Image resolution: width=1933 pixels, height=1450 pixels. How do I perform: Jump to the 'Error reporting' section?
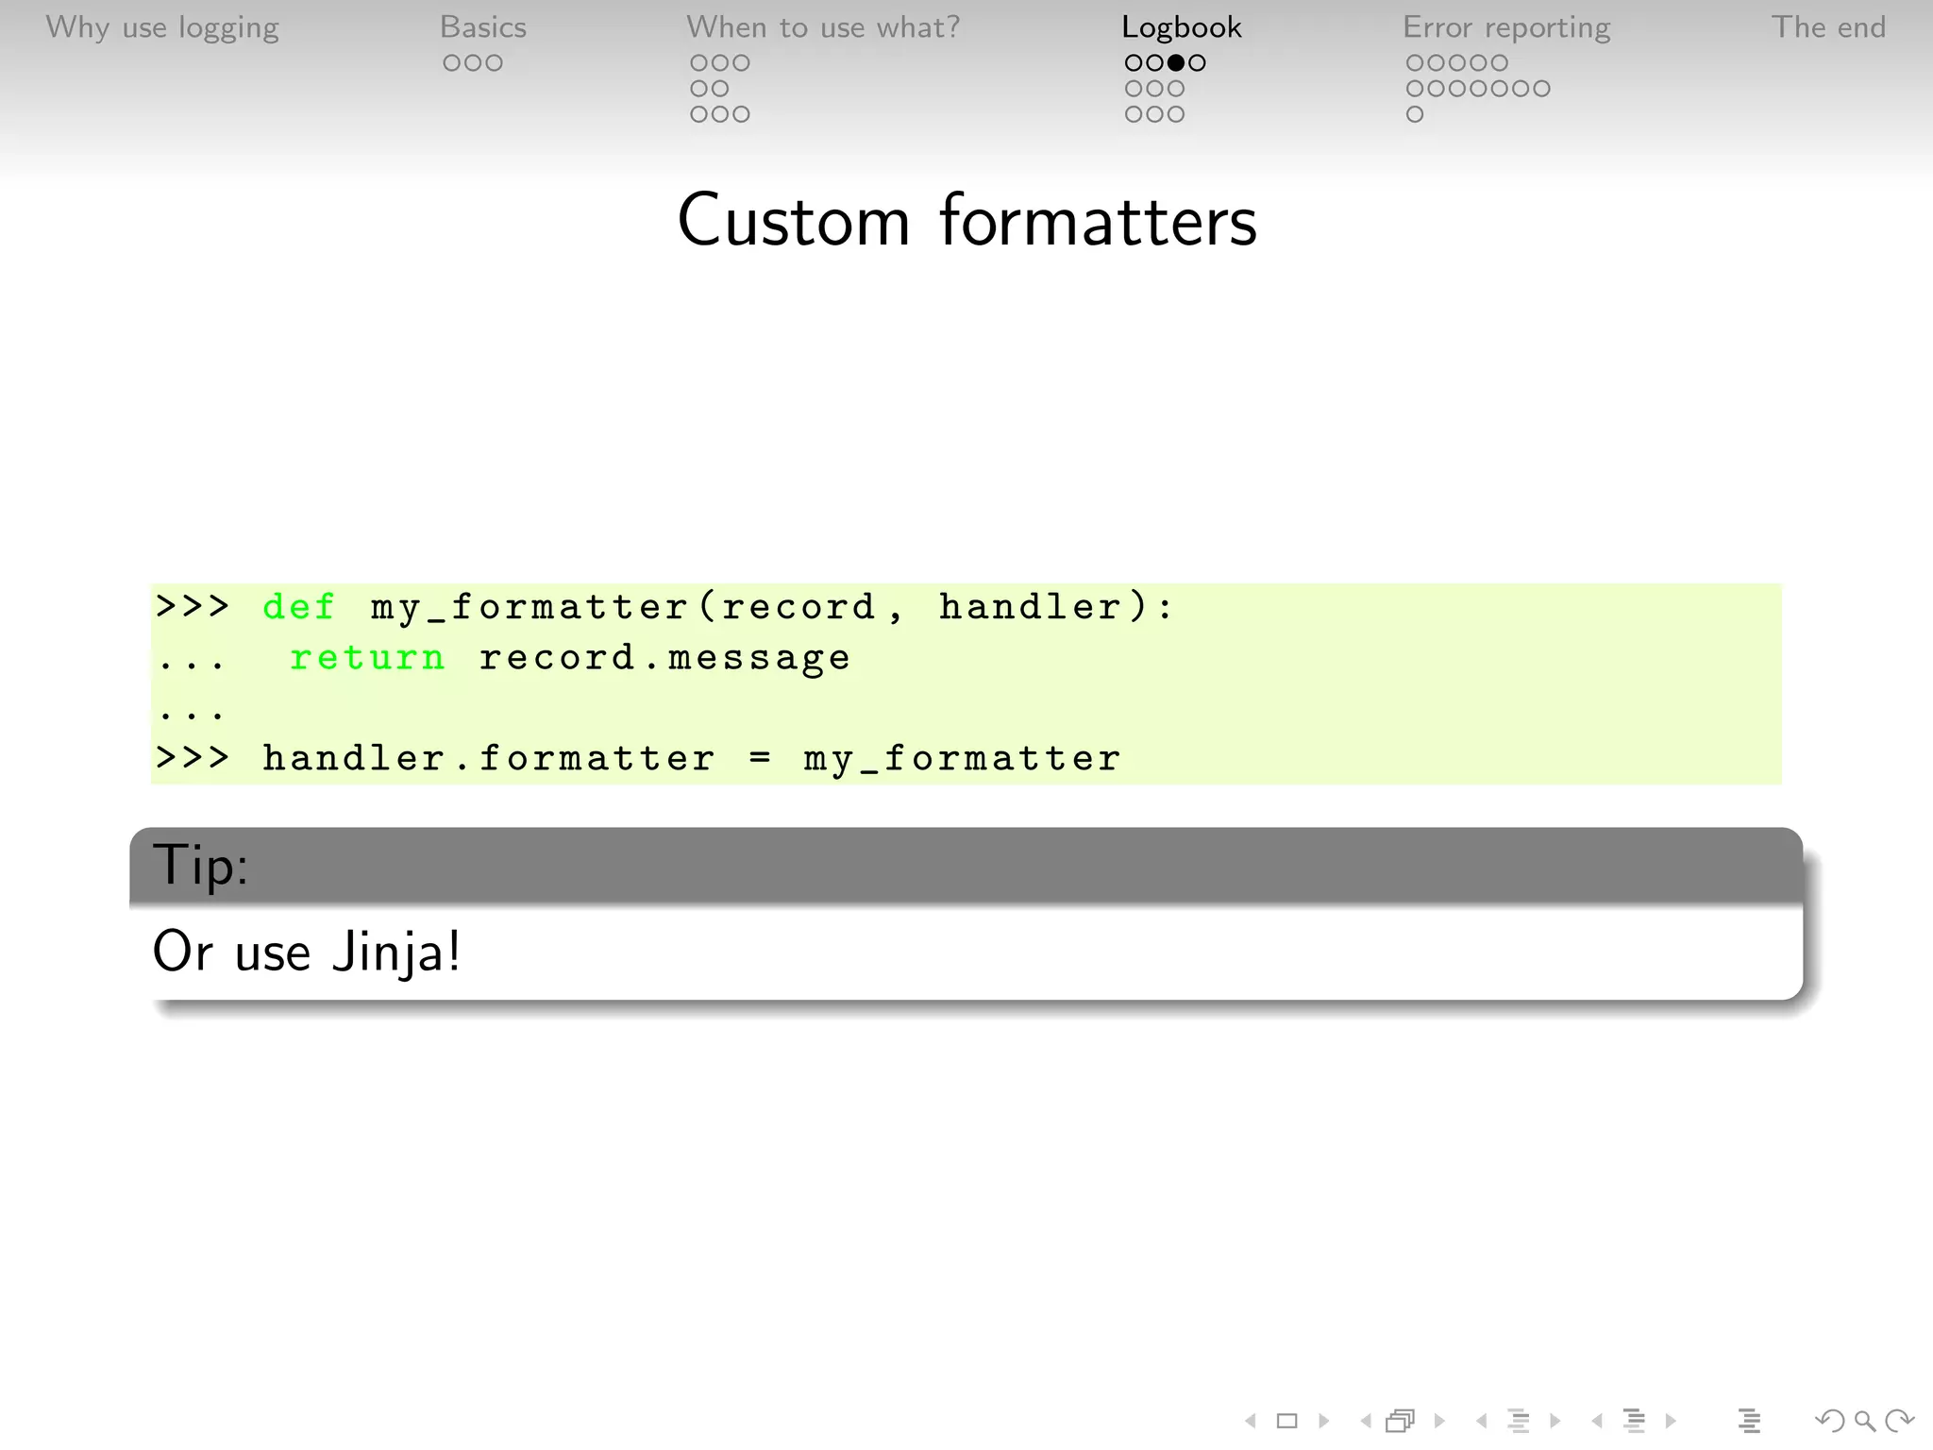click(x=1506, y=27)
